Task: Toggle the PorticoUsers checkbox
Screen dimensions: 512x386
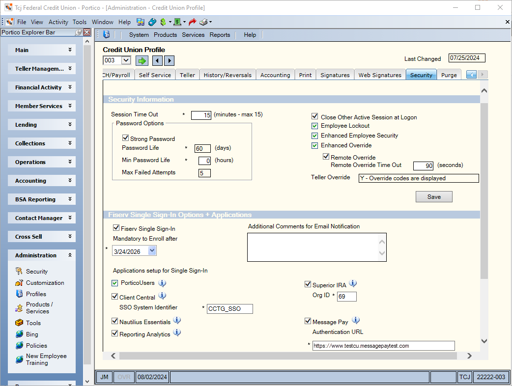Action: pyautogui.click(x=114, y=283)
